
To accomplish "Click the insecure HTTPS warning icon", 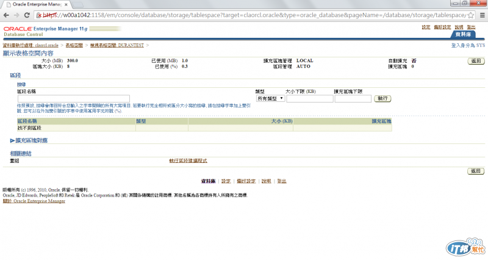I will coord(39,15).
